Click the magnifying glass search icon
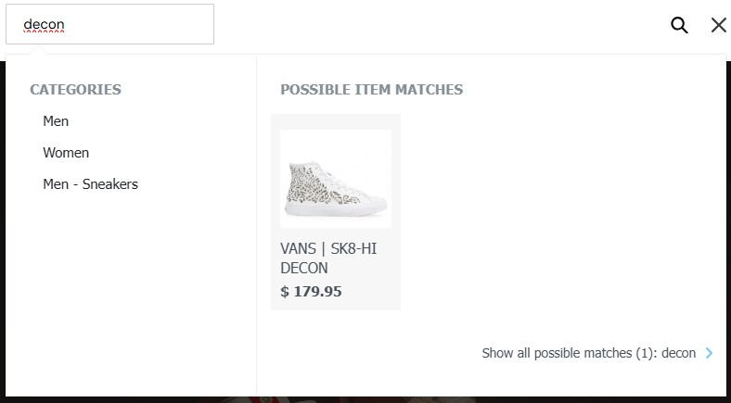Image resolution: width=731 pixels, height=403 pixels. [x=679, y=25]
